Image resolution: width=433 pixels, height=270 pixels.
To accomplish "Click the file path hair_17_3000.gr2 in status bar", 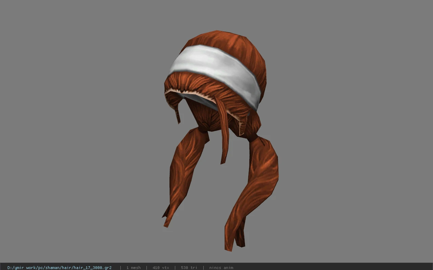I will point(60,268).
